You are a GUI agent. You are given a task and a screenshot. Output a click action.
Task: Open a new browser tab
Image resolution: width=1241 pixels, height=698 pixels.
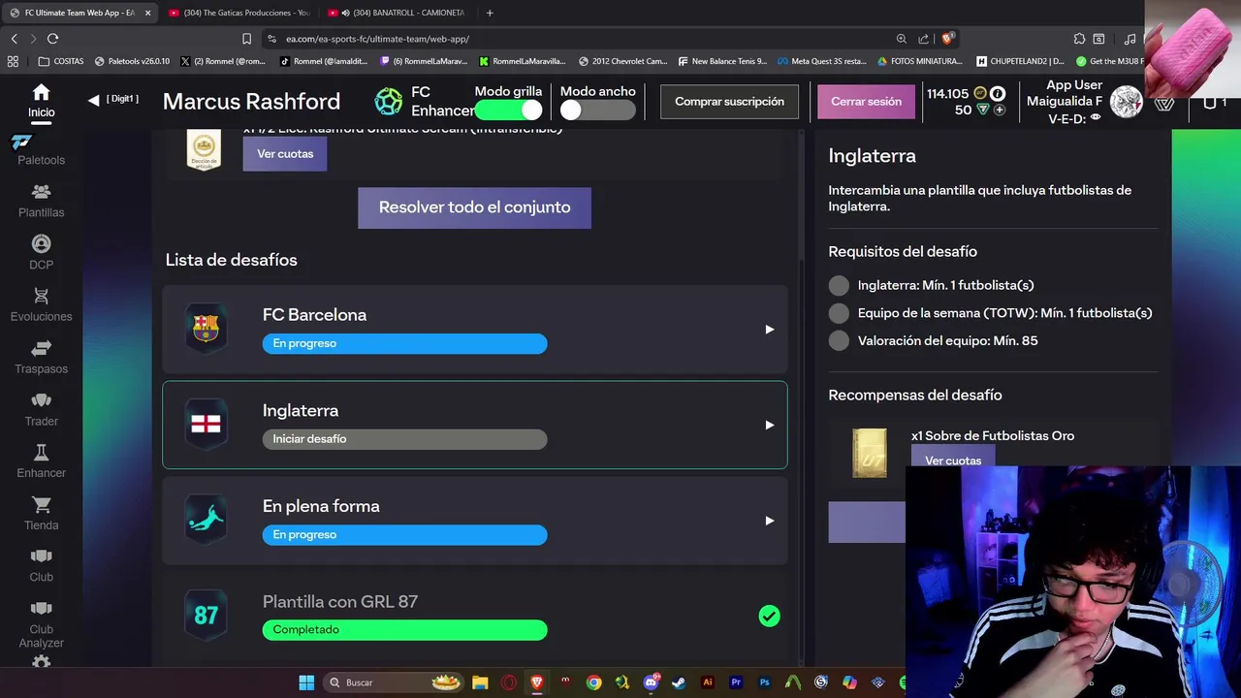pyautogui.click(x=490, y=13)
